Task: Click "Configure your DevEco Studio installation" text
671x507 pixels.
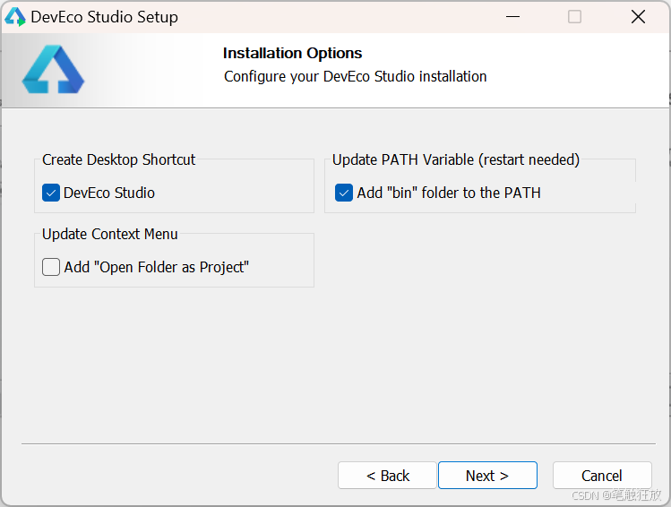Action: (x=355, y=76)
